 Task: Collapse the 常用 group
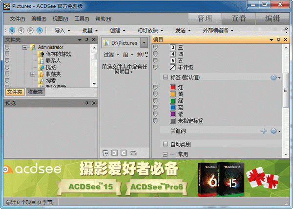(x=165, y=154)
